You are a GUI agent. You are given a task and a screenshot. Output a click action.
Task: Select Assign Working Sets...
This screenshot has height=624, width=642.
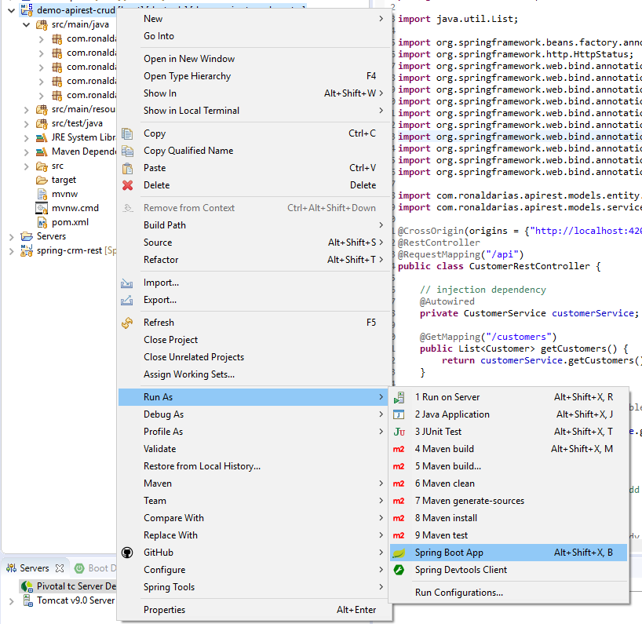pos(254,374)
